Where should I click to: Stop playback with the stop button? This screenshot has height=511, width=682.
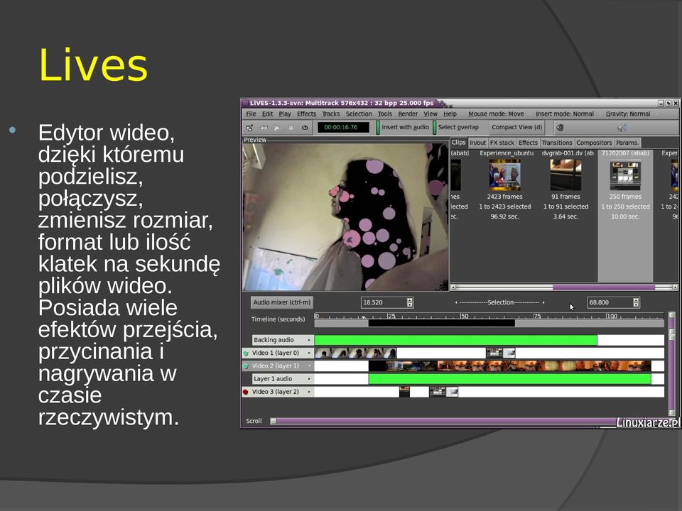[291, 128]
